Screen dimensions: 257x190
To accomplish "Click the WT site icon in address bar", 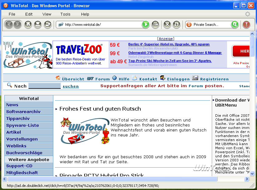I will point(61,25).
